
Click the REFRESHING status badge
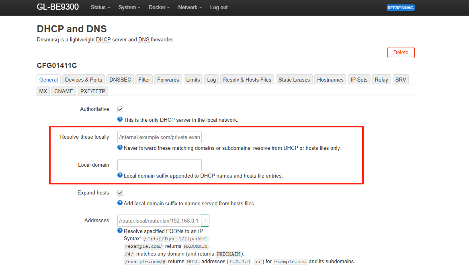400,8
